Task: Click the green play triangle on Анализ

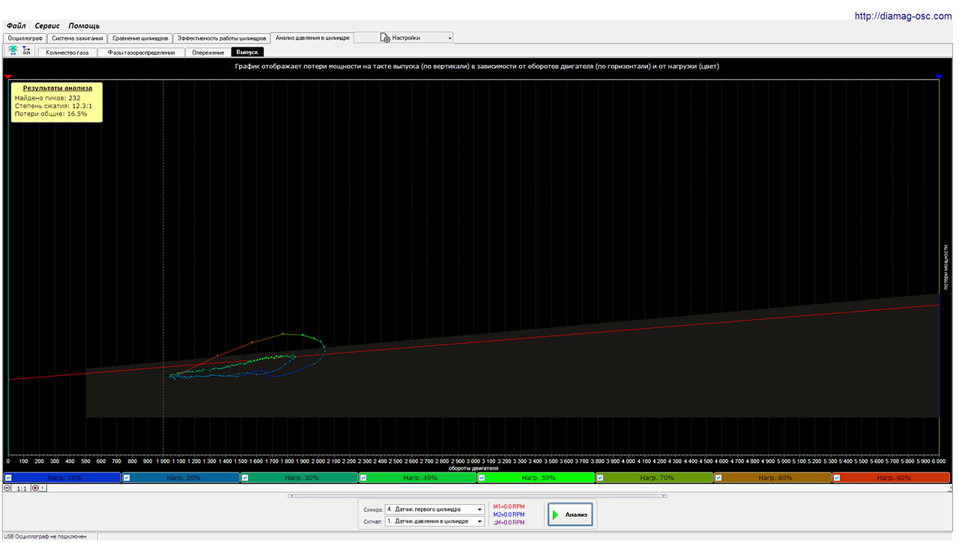Action: tap(555, 515)
